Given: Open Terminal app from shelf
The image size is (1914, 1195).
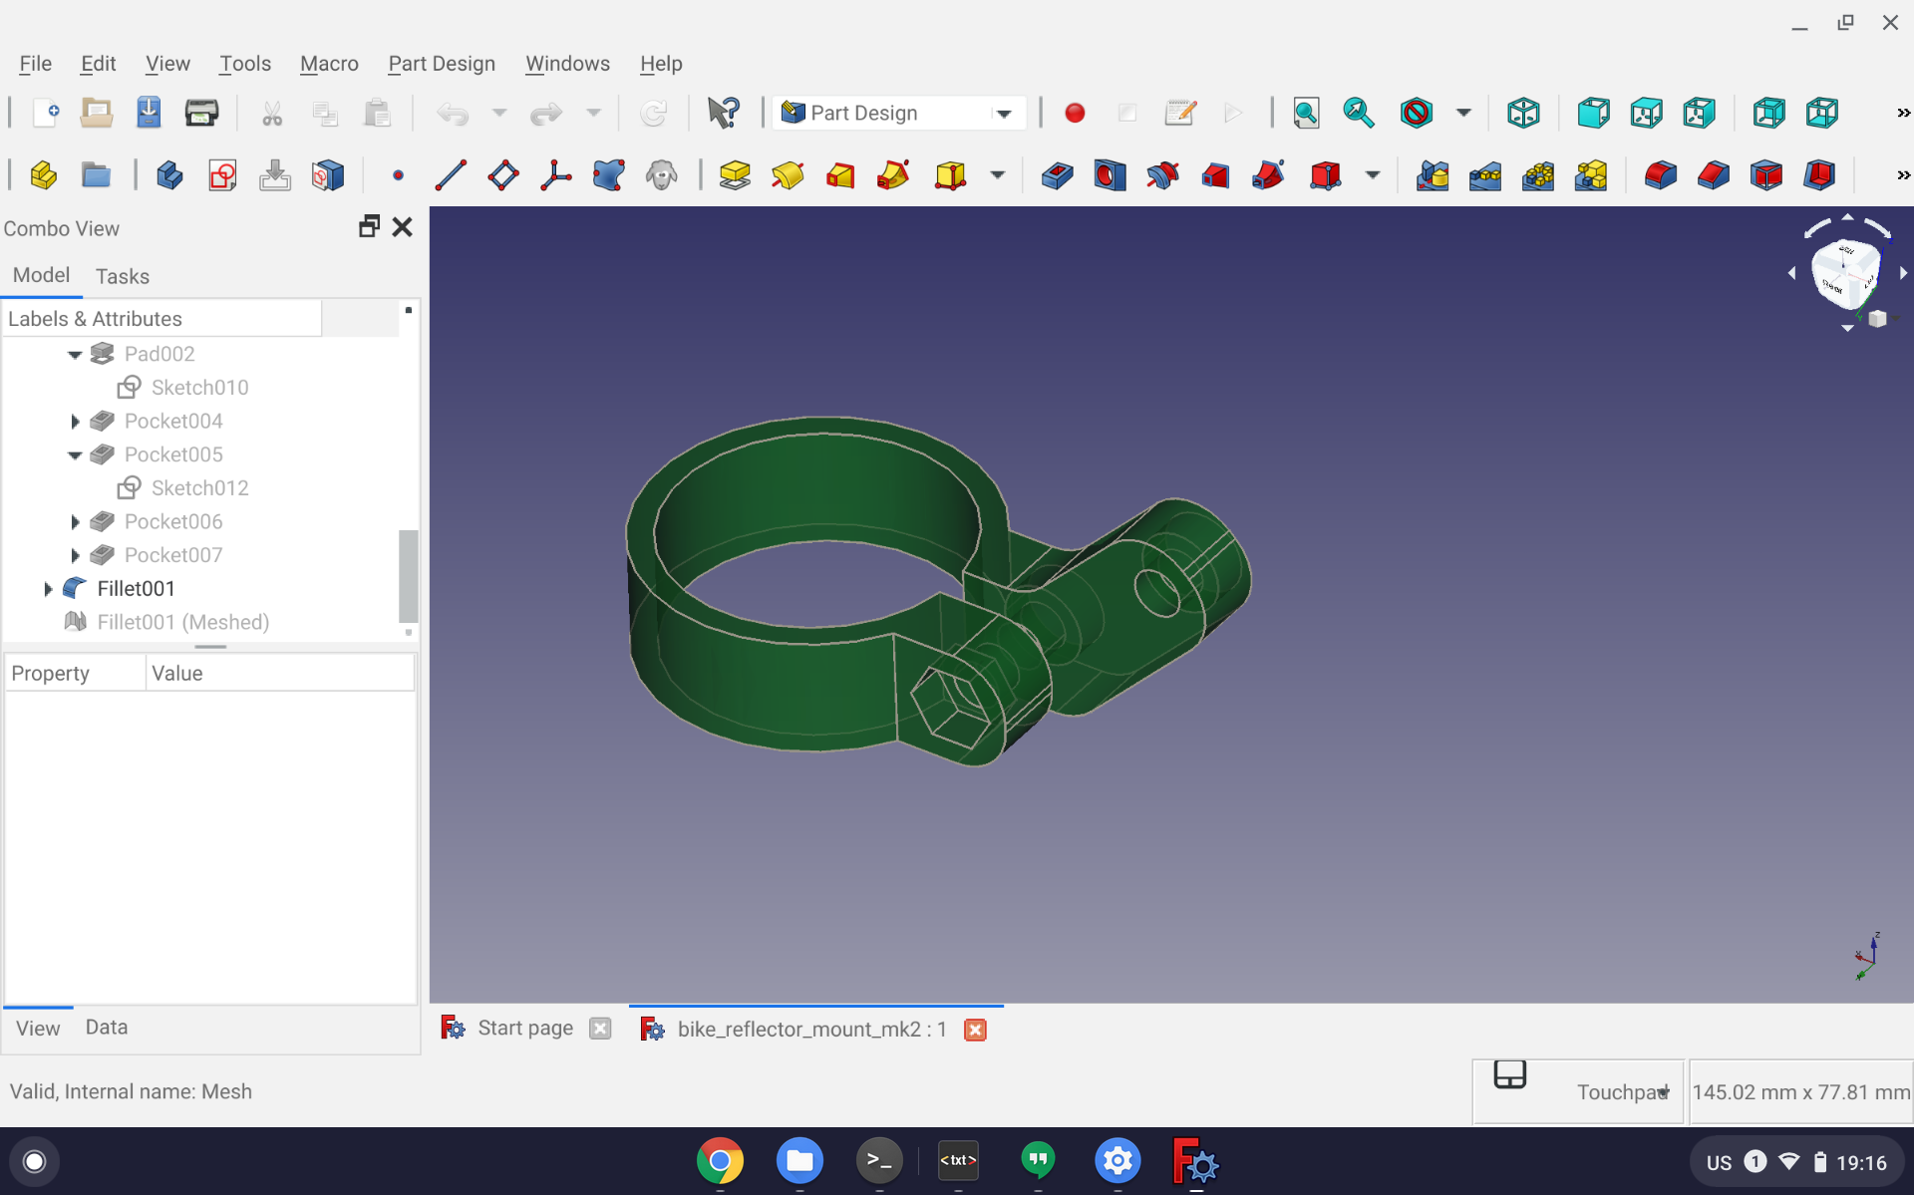Looking at the screenshot, I should [879, 1161].
